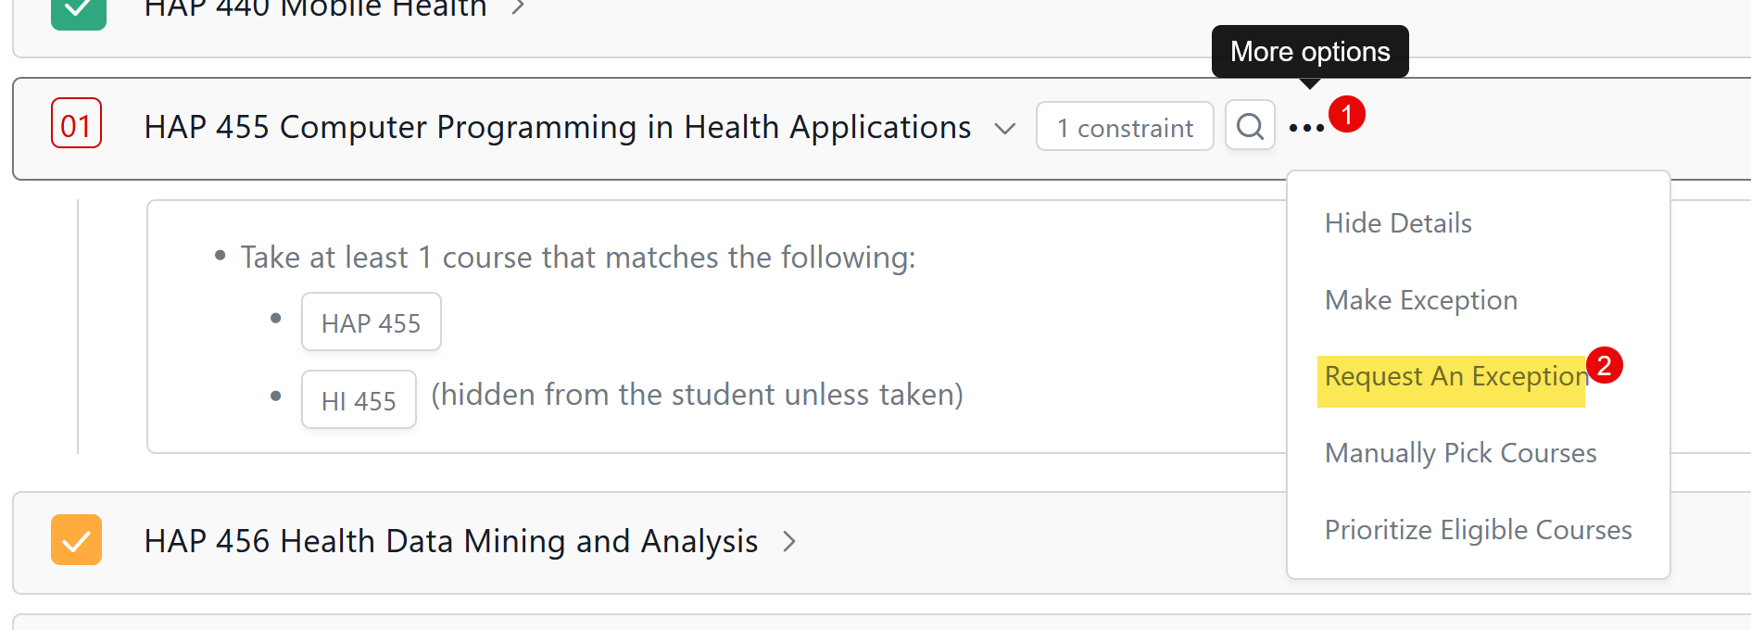
Task: Expand HAP 456 Health Data Mining chevron
Action: point(789,541)
